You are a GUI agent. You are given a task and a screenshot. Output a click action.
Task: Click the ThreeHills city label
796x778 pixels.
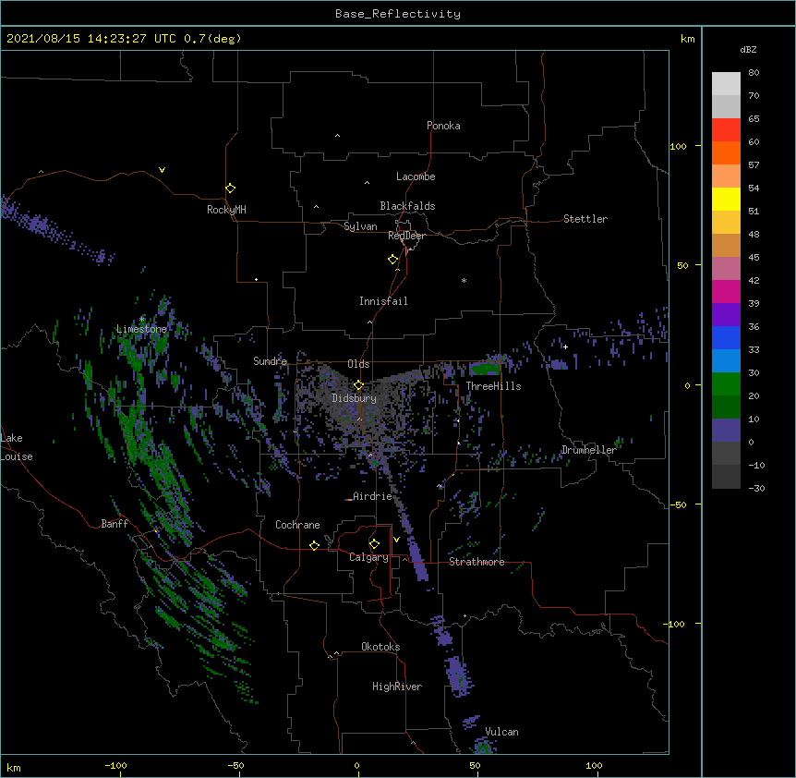[493, 386]
